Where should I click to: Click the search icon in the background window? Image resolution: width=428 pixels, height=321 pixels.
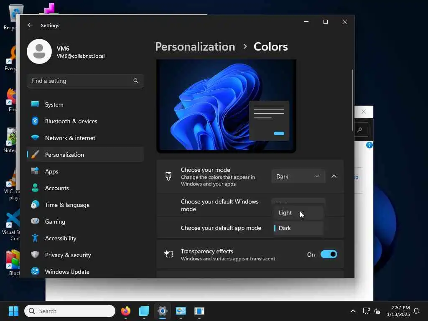click(360, 130)
